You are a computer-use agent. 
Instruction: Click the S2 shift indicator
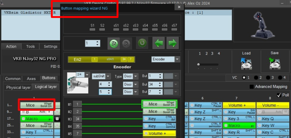102,29
